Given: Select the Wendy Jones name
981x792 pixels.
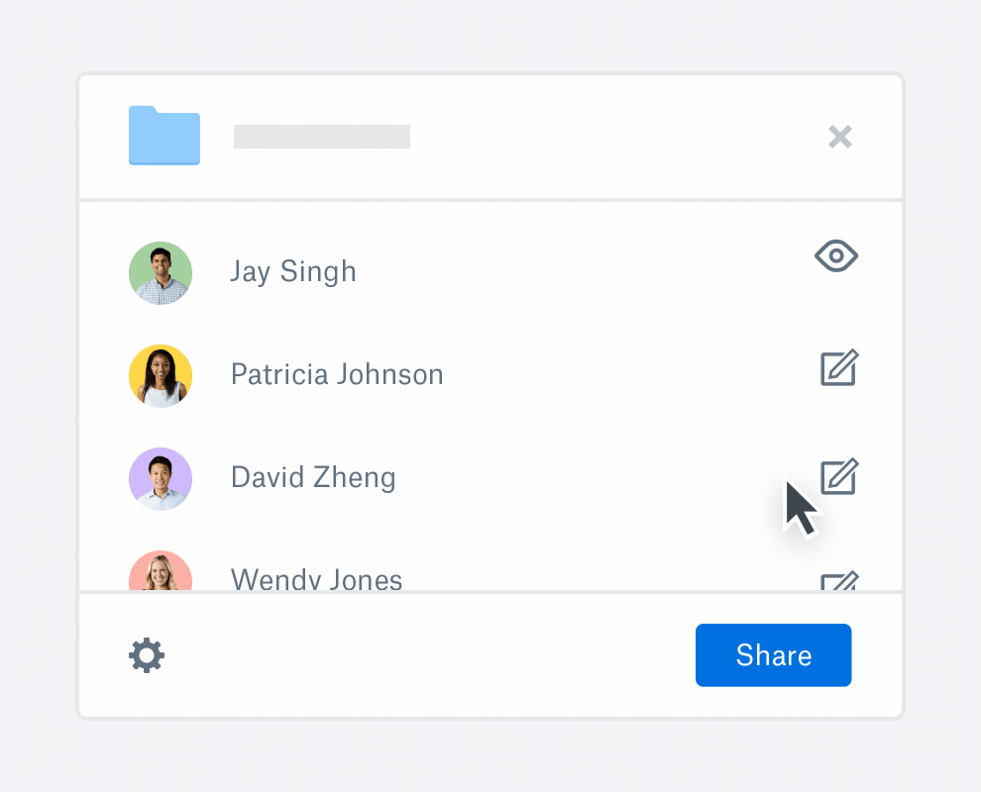Looking at the screenshot, I should (317, 579).
